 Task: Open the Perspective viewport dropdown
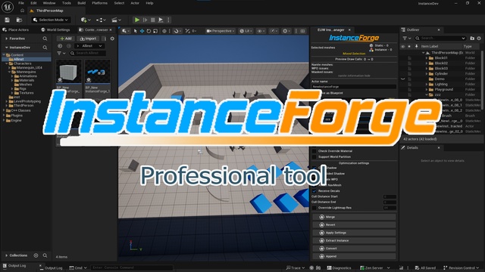click(221, 31)
